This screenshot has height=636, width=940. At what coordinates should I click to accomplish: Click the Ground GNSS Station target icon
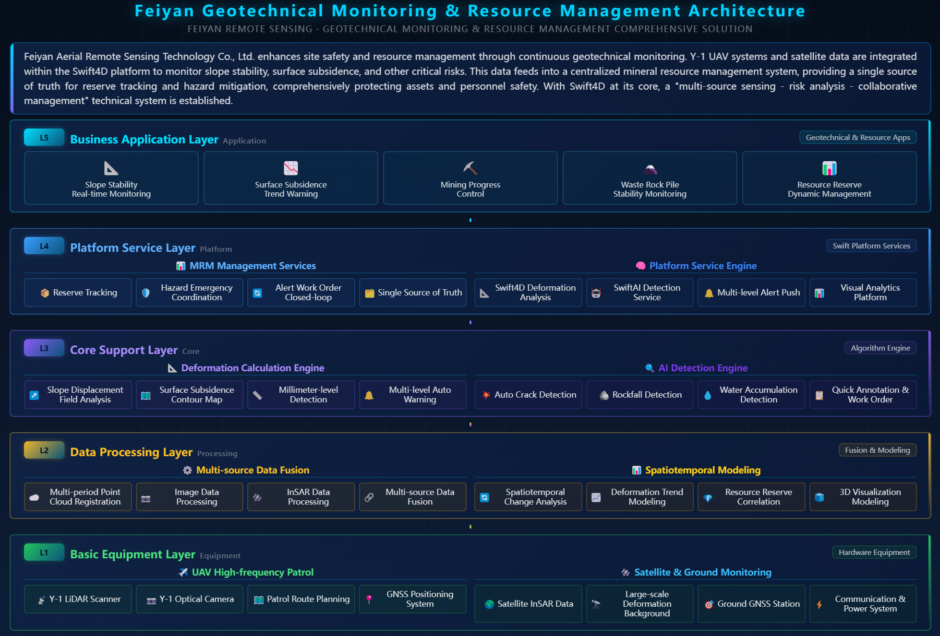click(x=709, y=604)
